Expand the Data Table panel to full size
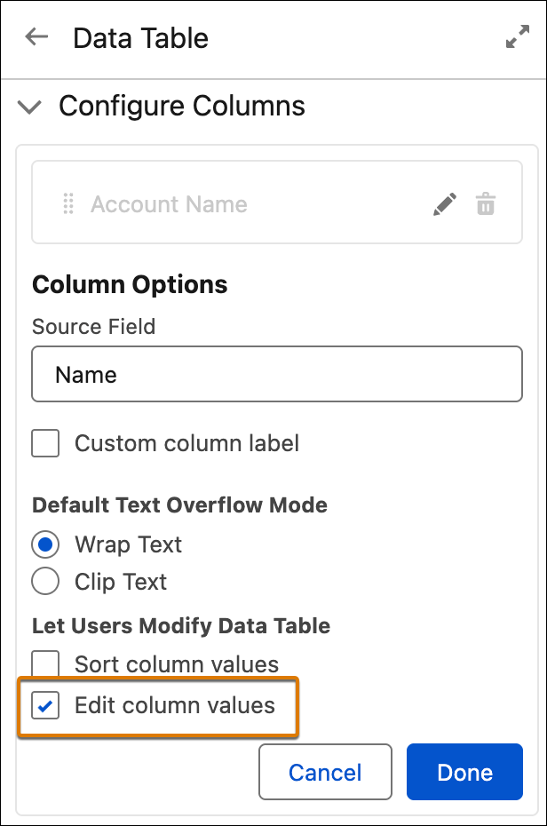Screen dimensions: 547x826 point(518,36)
